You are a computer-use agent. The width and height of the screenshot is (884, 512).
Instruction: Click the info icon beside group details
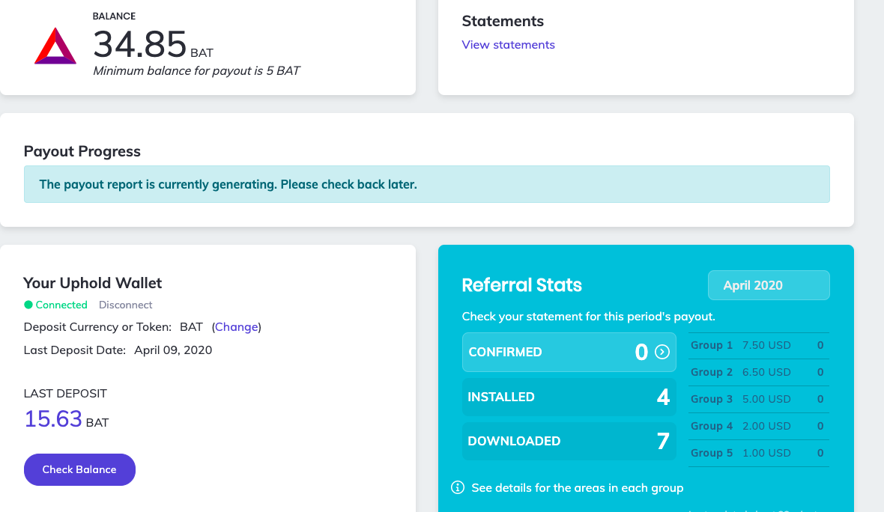[458, 488]
